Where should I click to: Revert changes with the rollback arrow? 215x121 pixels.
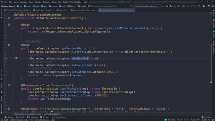(199, 6)
